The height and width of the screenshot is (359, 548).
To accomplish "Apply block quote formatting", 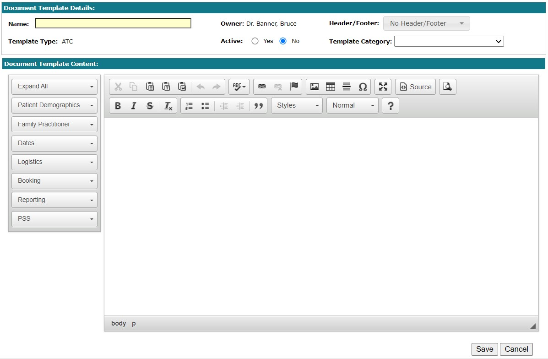I will pyautogui.click(x=258, y=106).
